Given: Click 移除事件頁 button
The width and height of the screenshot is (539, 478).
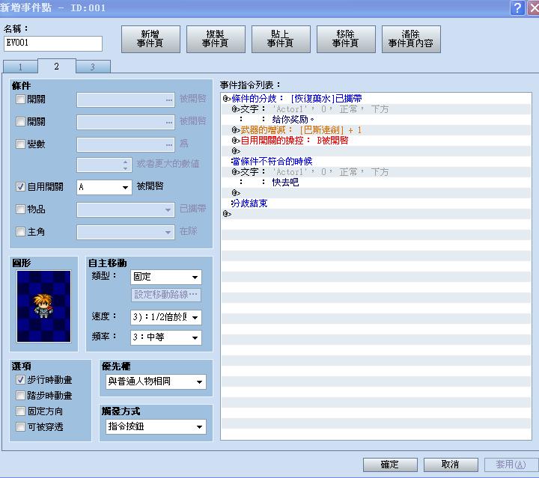Looking at the screenshot, I should click(346, 39).
